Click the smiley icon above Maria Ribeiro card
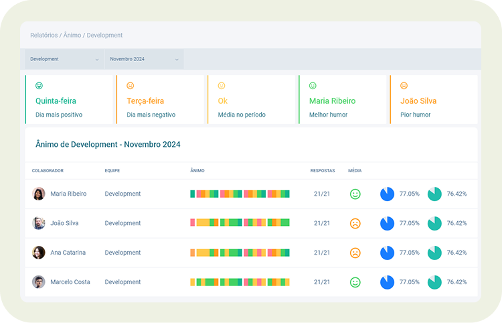The height and width of the screenshot is (323, 502). tap(313, 86)
